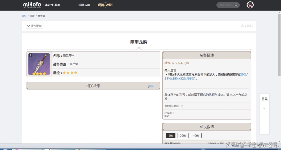Viewport: 281px width, 150px height.
Task: Open the 米游社·原神 home link
Action: click(52, 5)
